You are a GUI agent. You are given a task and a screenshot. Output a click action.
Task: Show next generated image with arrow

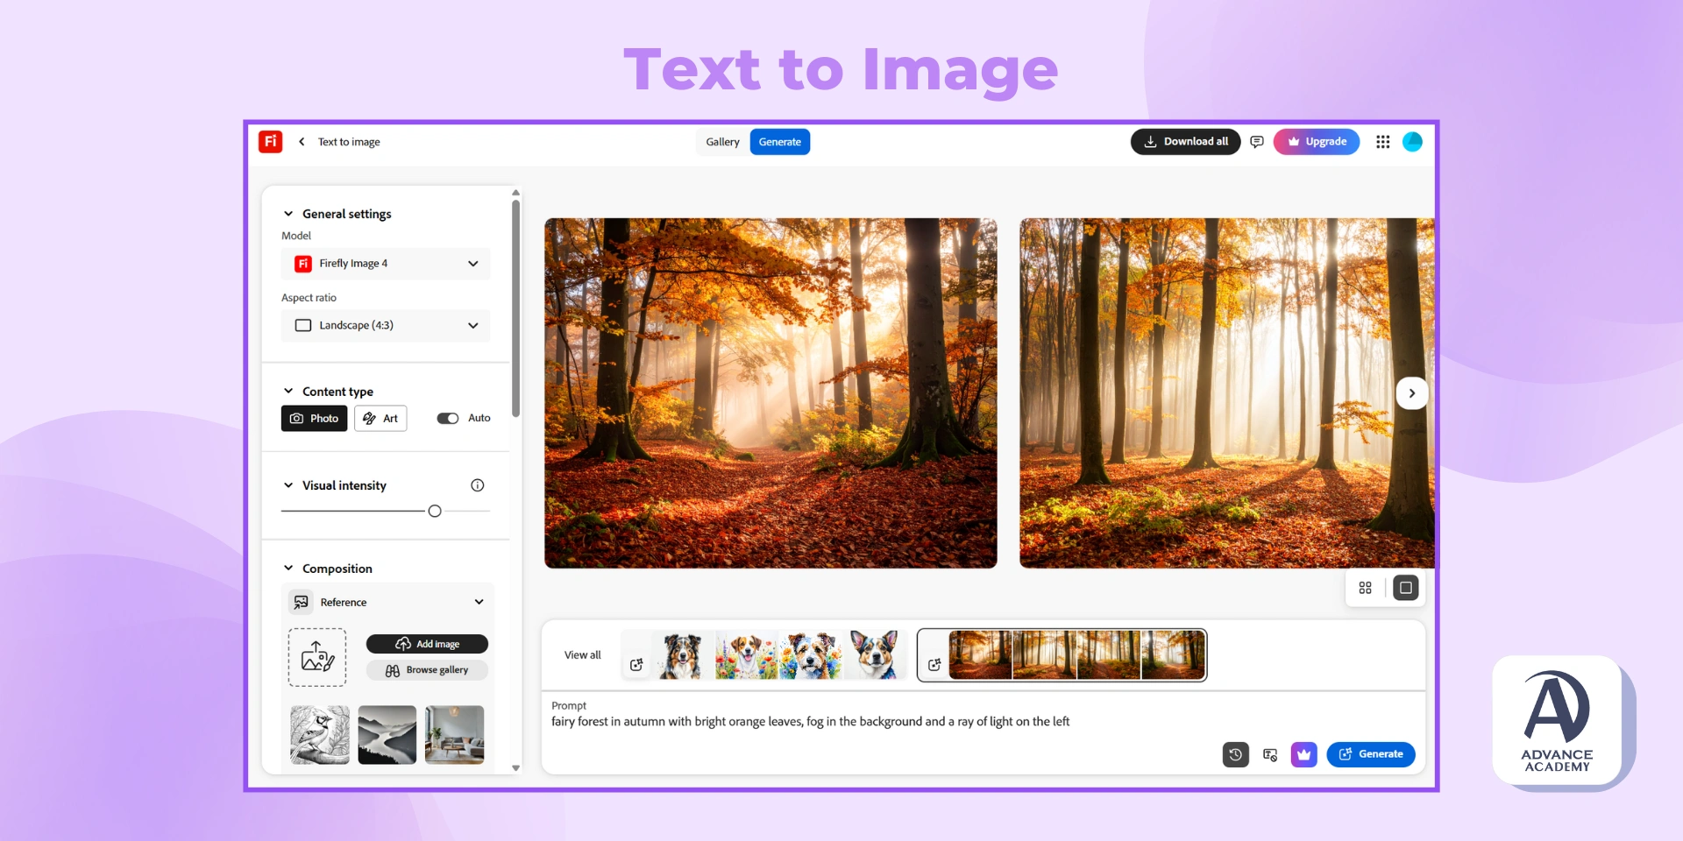1411,393
